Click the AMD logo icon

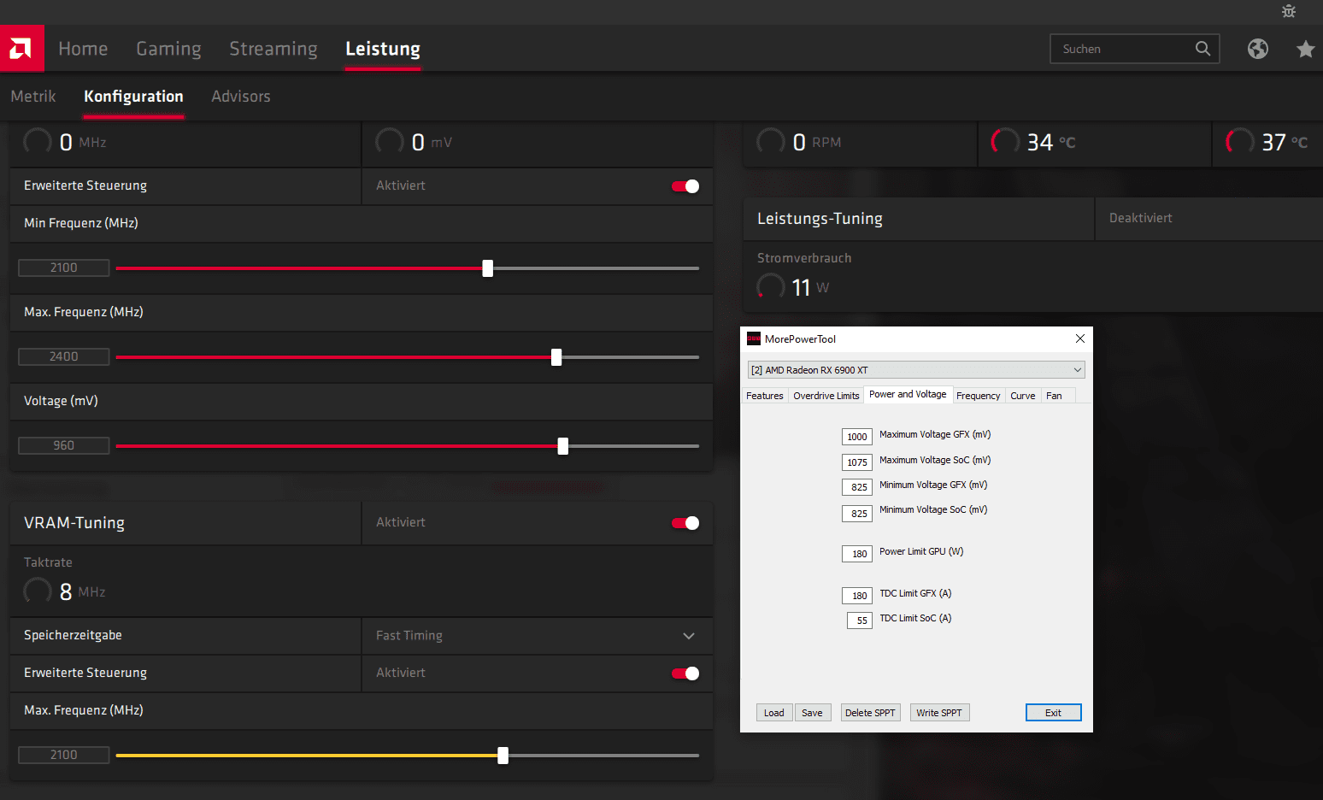[21, 49]
